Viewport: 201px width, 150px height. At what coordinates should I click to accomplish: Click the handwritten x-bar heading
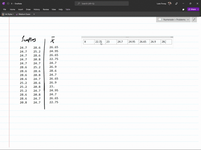click(52, 40)
